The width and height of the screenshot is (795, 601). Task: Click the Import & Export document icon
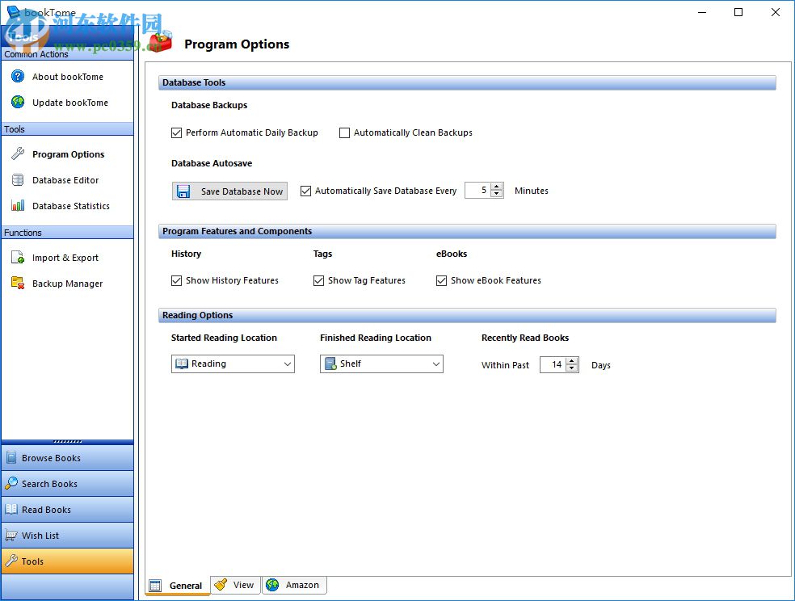(18, 258)
